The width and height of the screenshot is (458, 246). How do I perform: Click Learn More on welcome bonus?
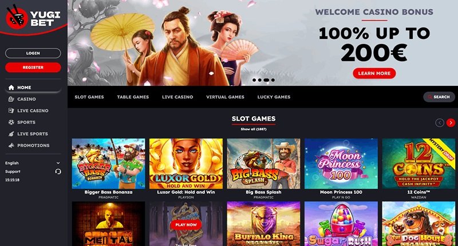[x=374, y=73]
